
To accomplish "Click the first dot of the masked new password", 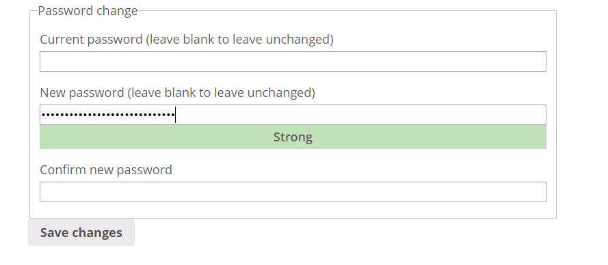I will 44,115.
